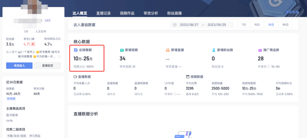Viewport: 307px width, 138px height.
Task: Click the 关注达人 button
Action: coord(19,65)
